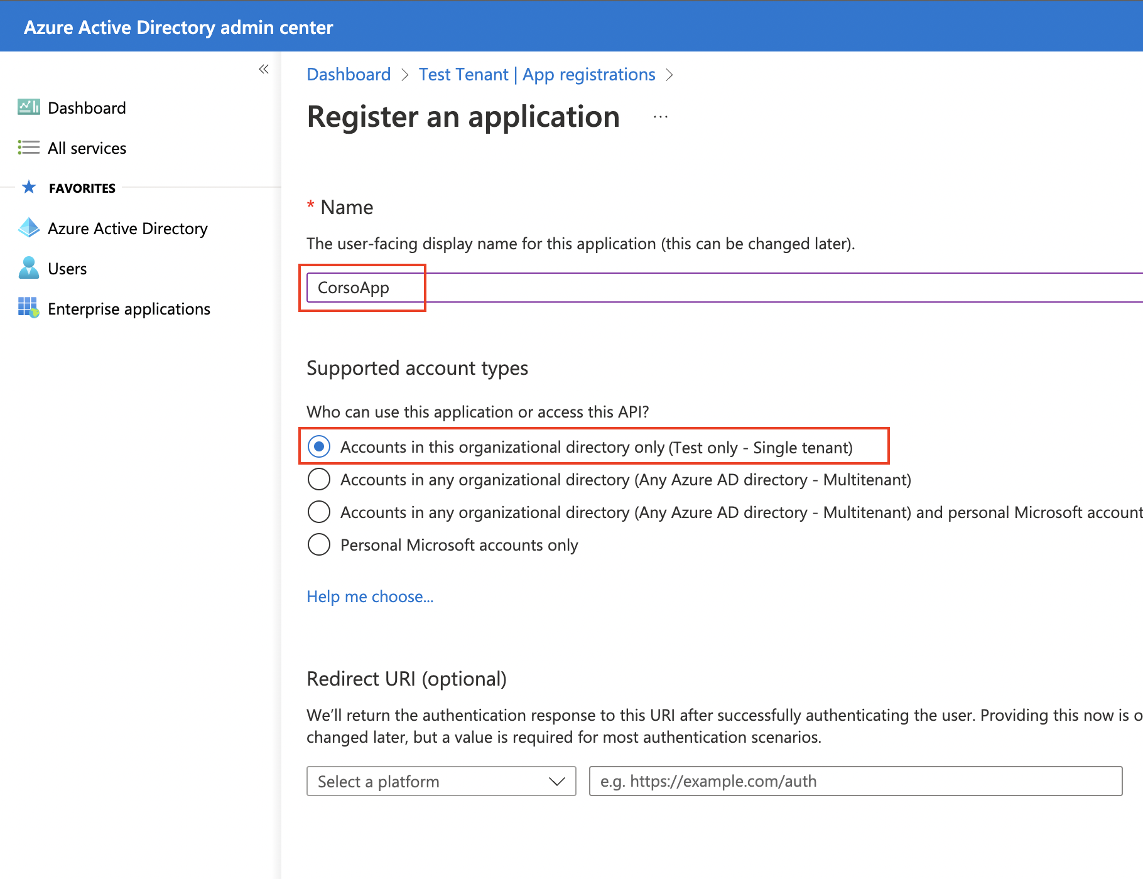The height and width of the screenshot is (879, 1143).
Task: Select Accounts in this organizational directory only
Action: (320, 446)
